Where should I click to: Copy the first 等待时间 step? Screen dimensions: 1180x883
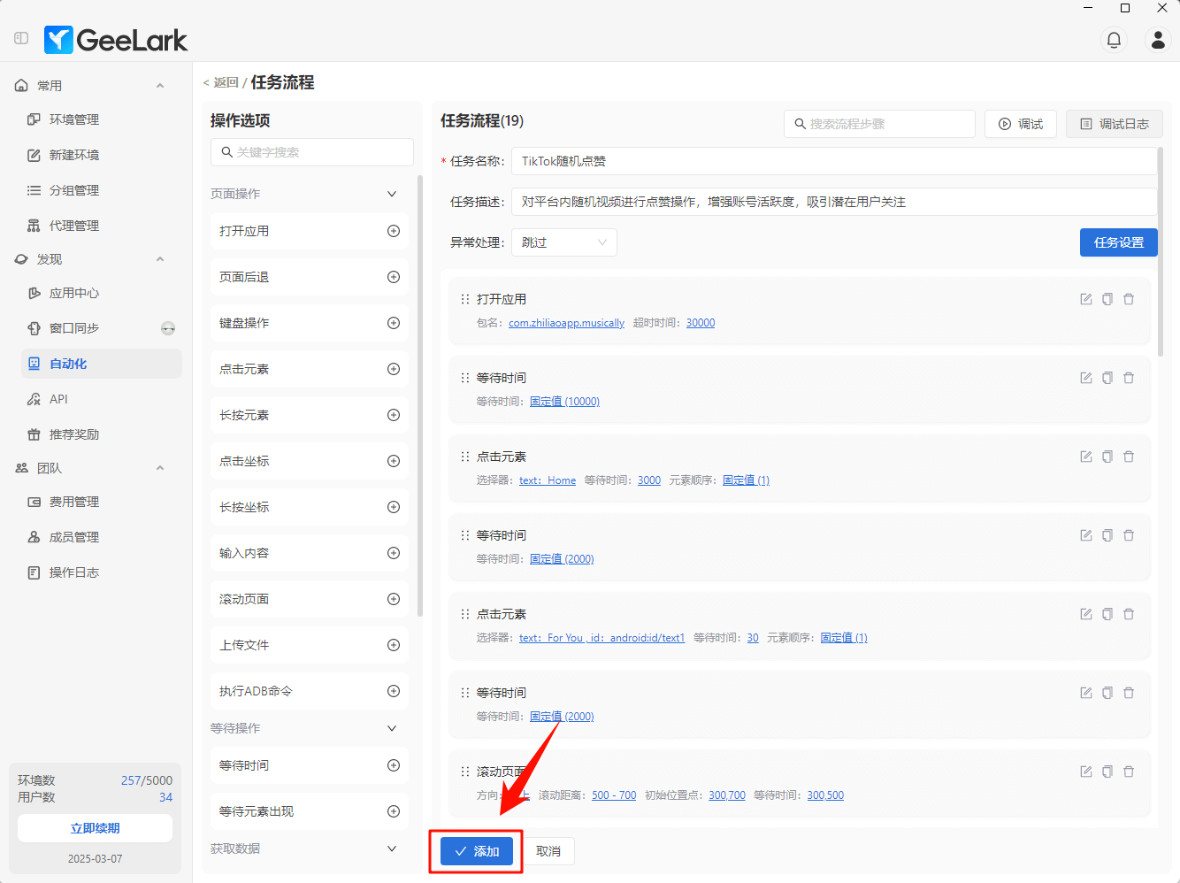1107,378
